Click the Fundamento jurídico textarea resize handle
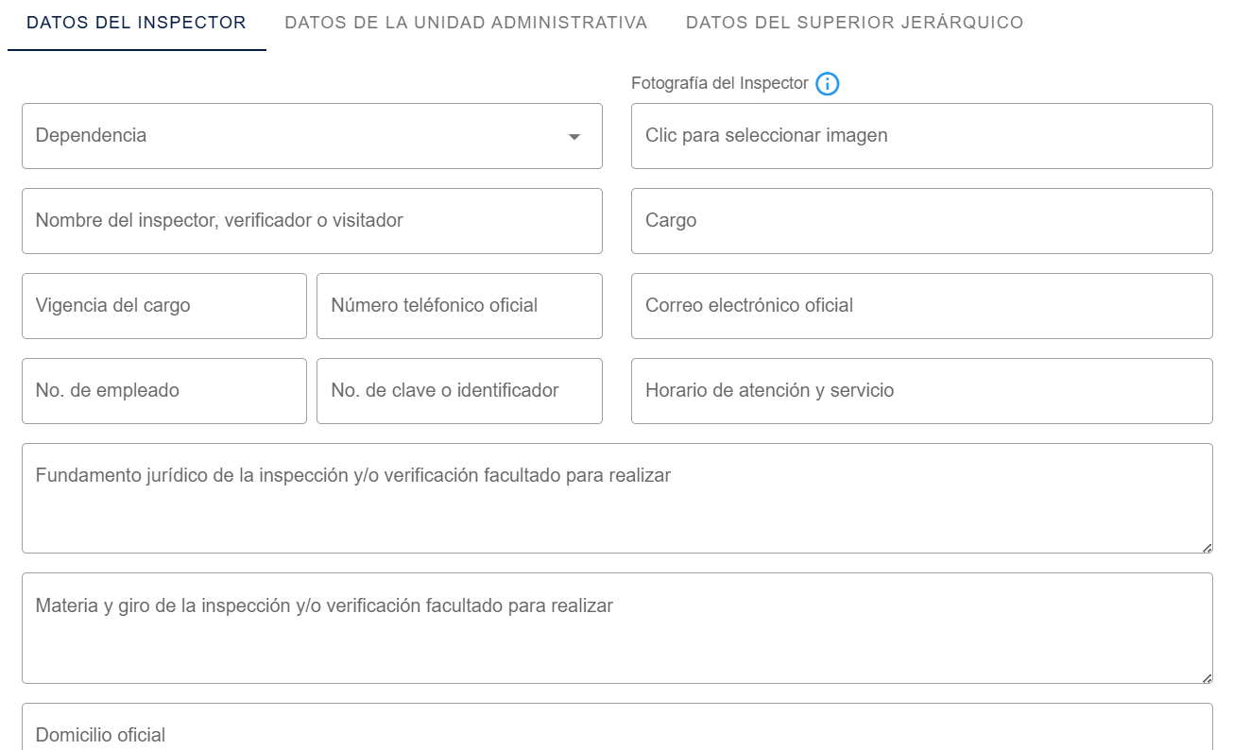Screen dimensions: 1233x750 pyautogui.click(x=1207, y=548)
